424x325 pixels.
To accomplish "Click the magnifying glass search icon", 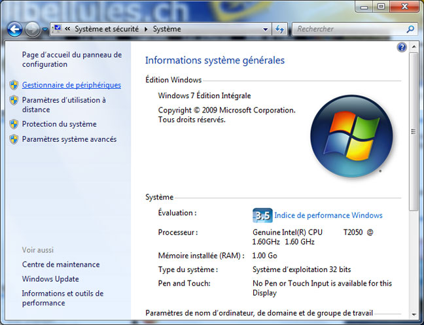I will click(x=410, y=29).
